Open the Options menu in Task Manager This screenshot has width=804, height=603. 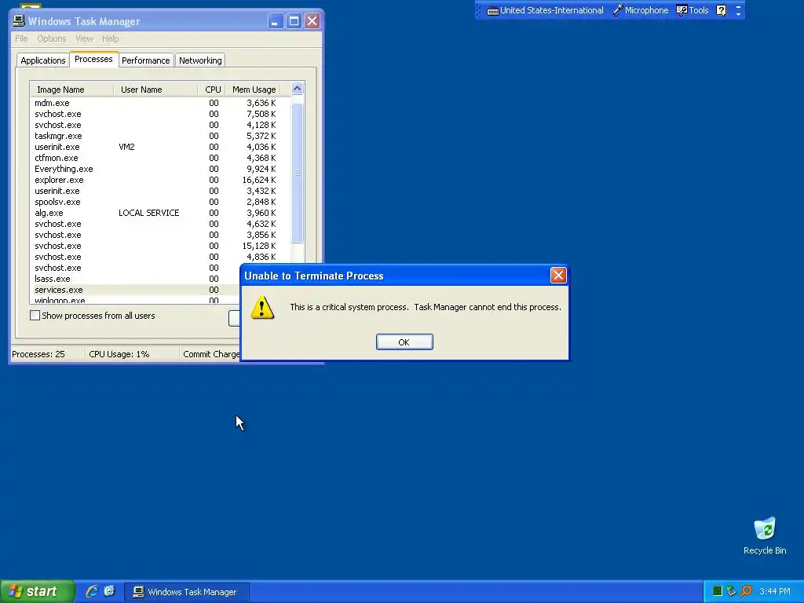[51, 38]
